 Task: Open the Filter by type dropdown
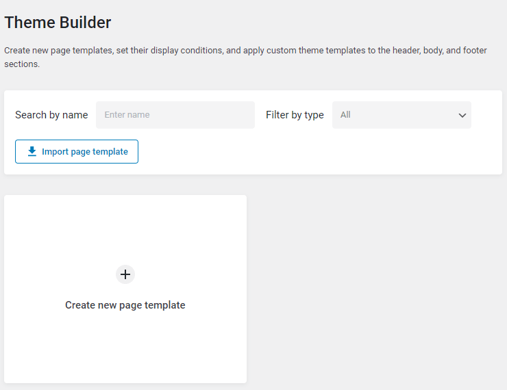(401, 115)
